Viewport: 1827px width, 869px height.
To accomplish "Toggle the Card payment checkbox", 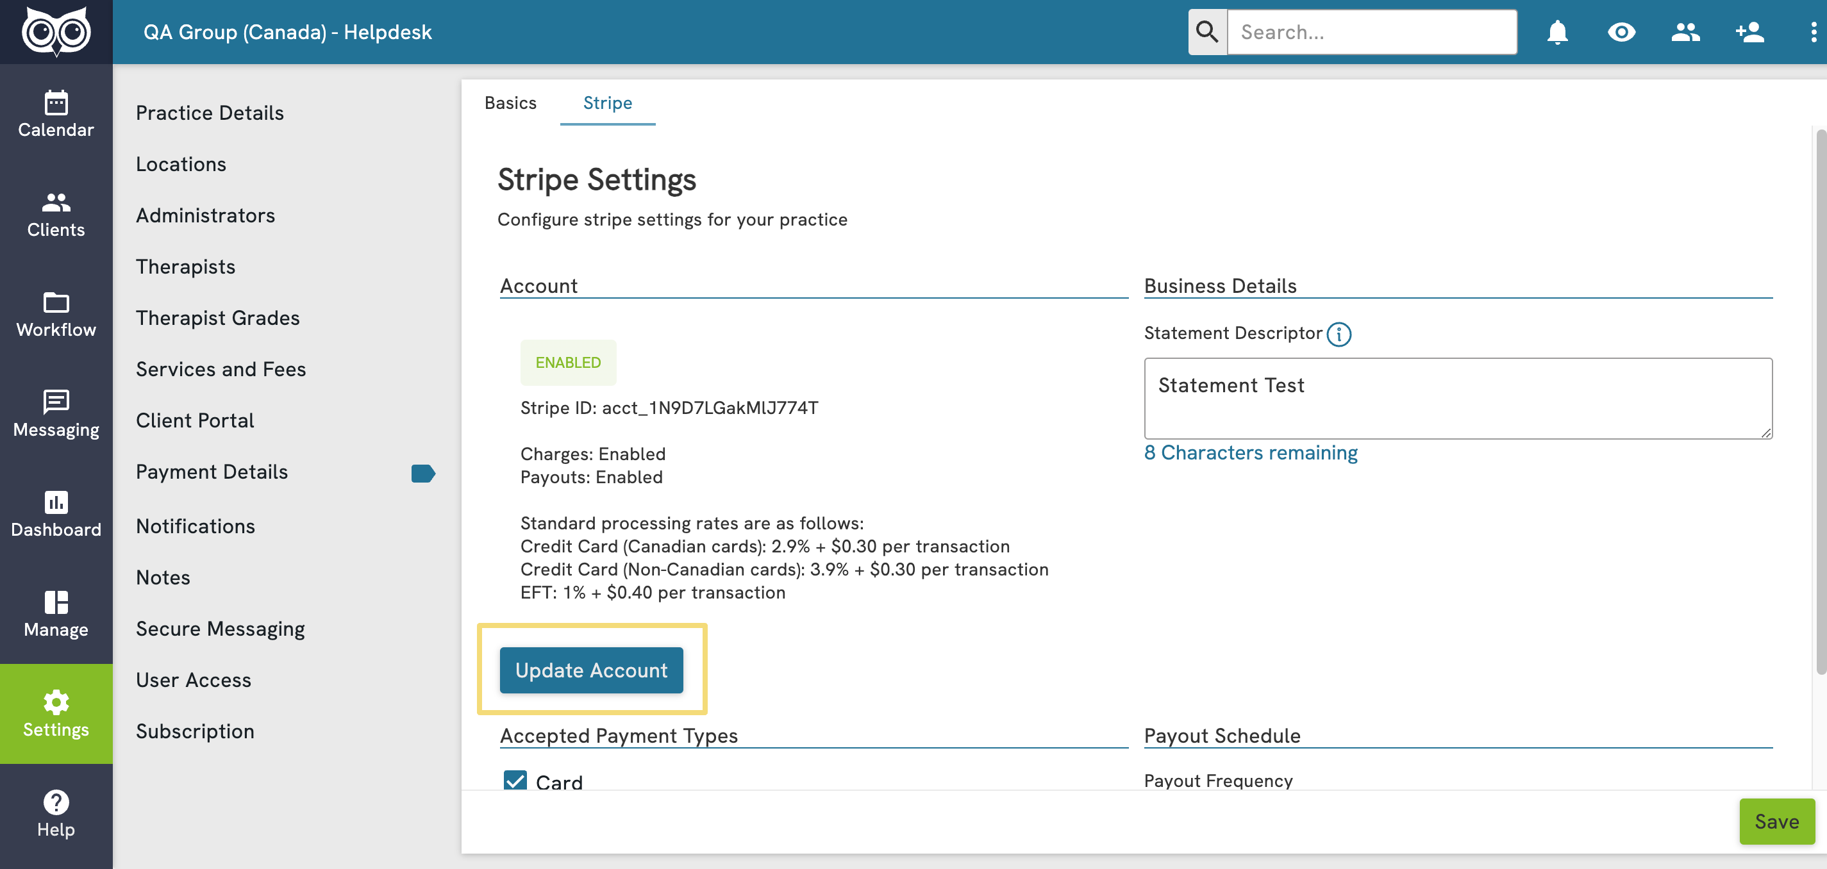I will tap(515, 781).
